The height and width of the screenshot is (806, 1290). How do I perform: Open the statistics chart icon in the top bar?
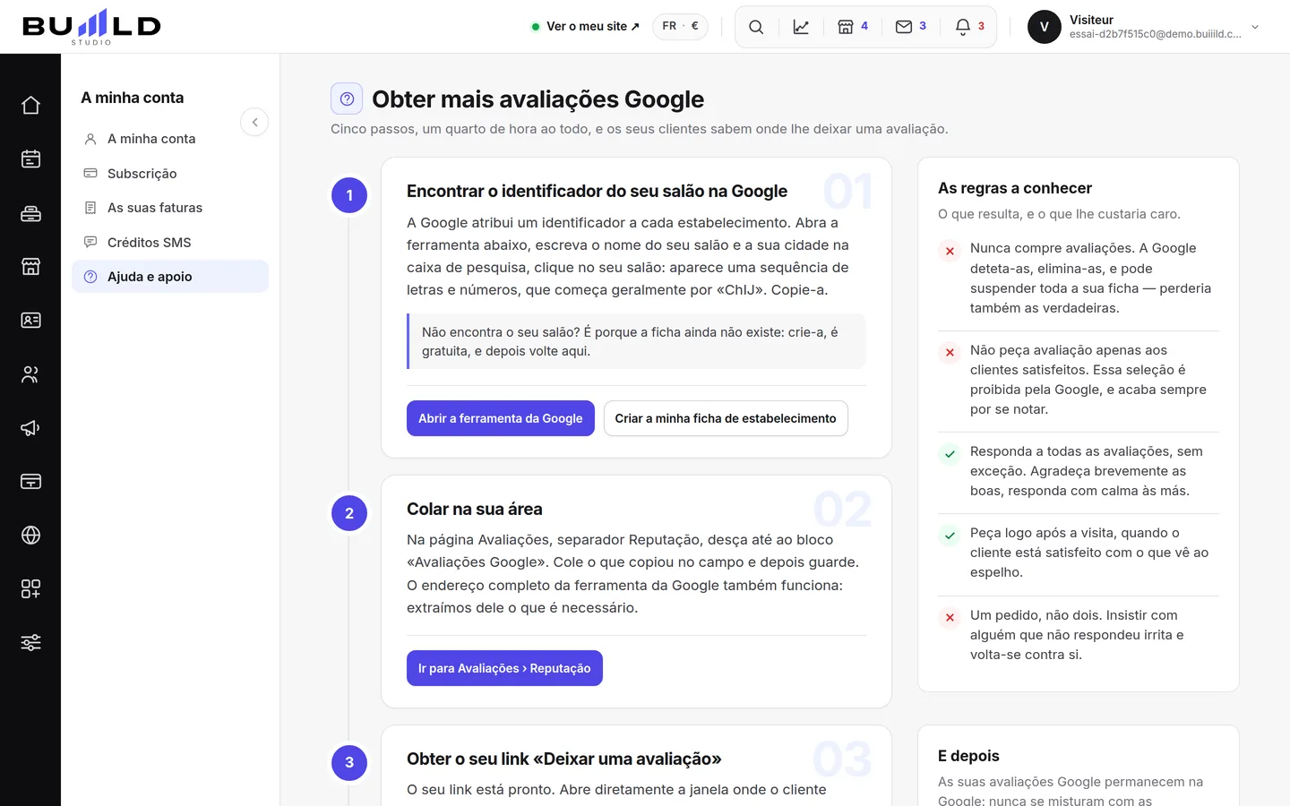click(x=801, y=27)
